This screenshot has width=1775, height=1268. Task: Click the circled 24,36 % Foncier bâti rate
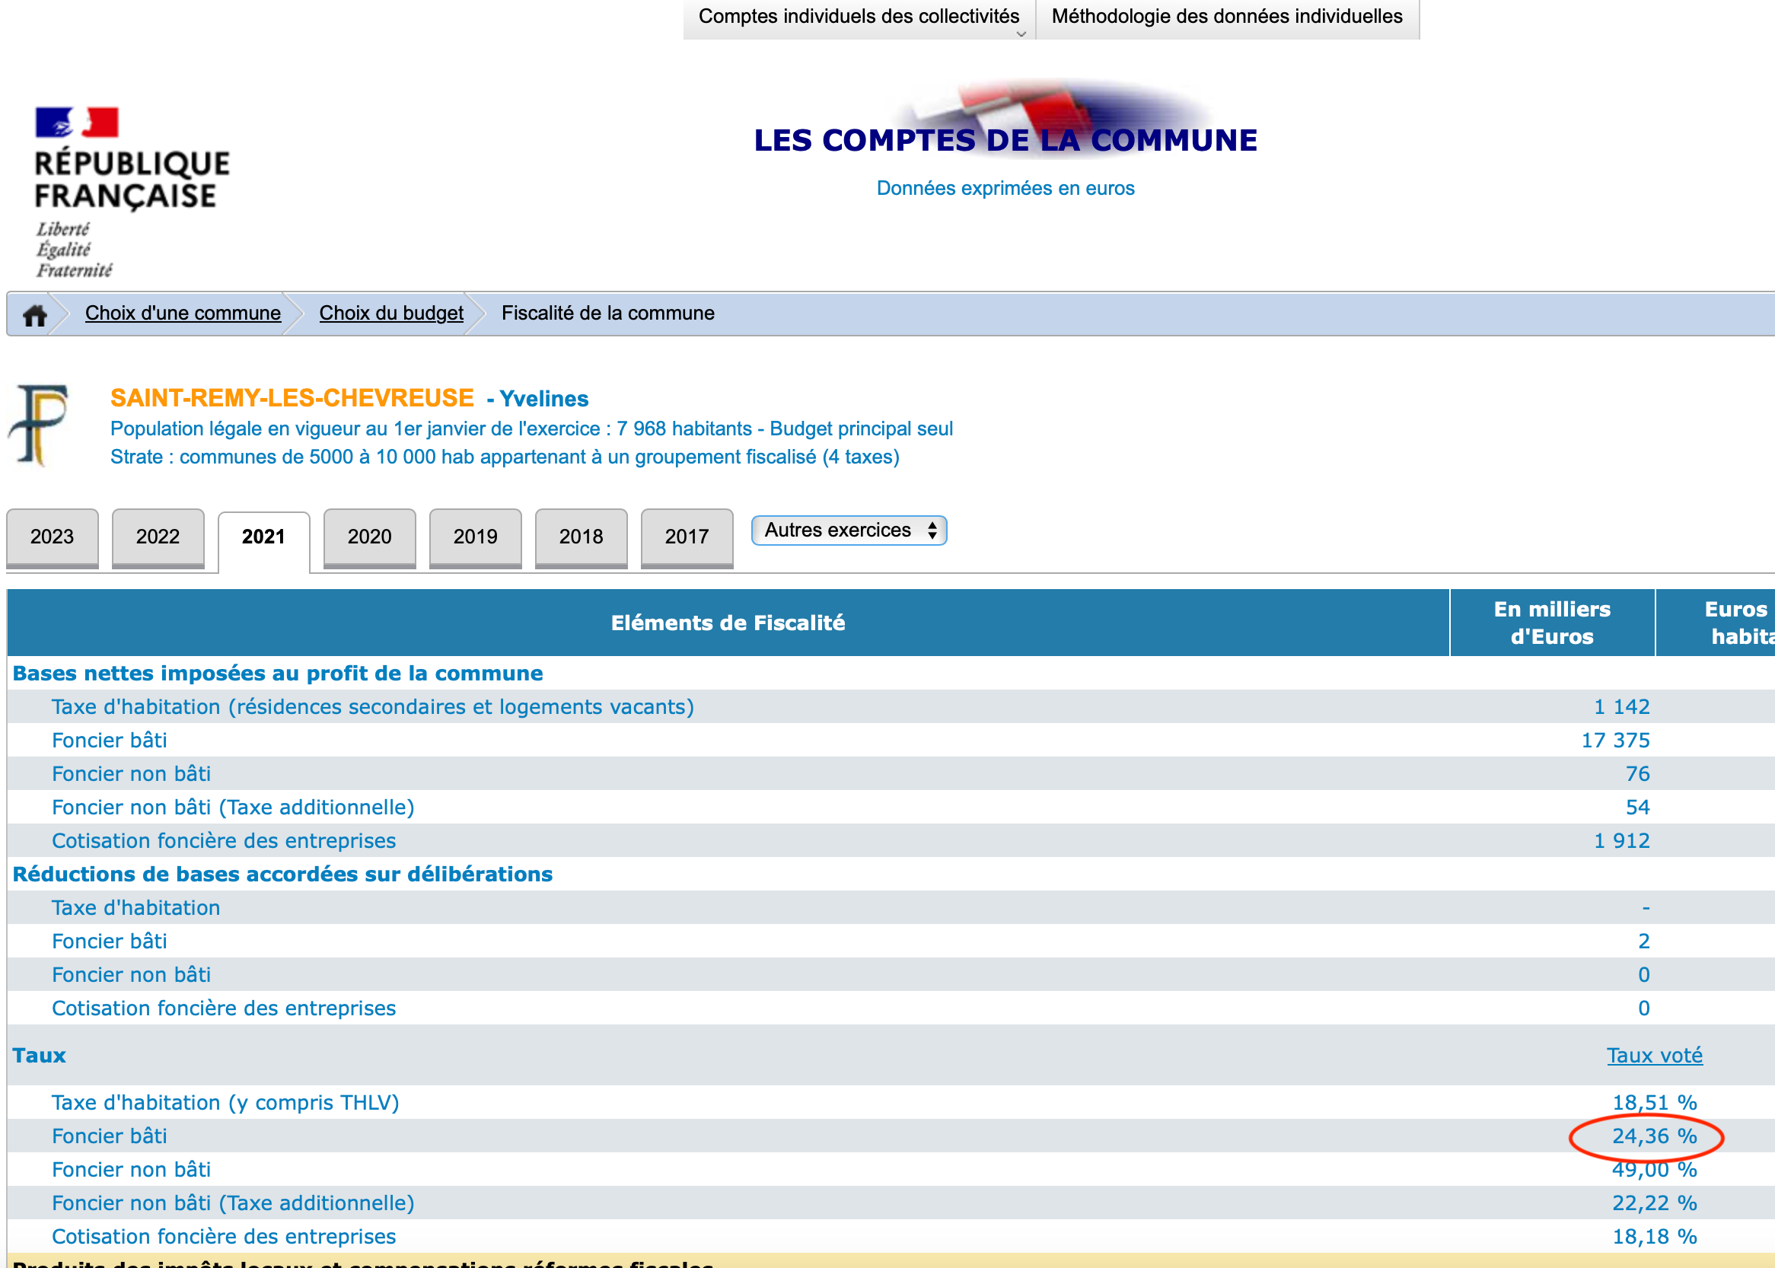click(1654, 1136)
